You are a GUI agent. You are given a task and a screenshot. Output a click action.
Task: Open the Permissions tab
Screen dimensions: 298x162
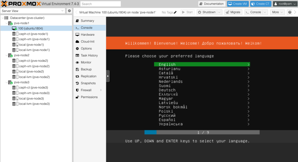(x=90, y=97)
